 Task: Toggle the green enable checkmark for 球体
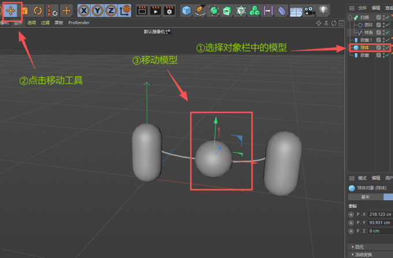point(387,47)
